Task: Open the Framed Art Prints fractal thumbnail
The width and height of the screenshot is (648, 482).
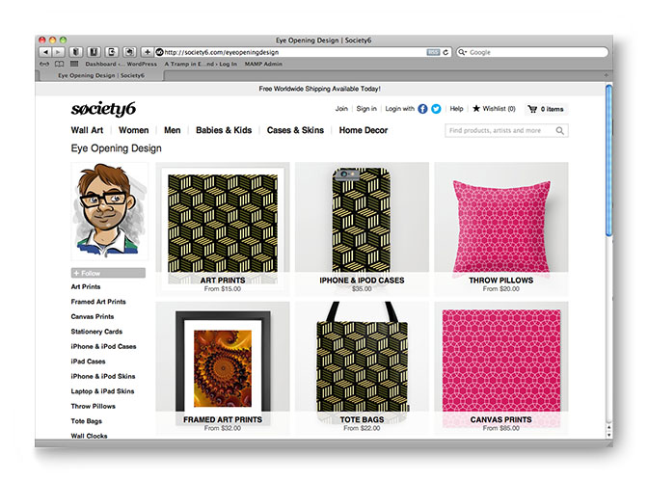Action: pos(223,367)
